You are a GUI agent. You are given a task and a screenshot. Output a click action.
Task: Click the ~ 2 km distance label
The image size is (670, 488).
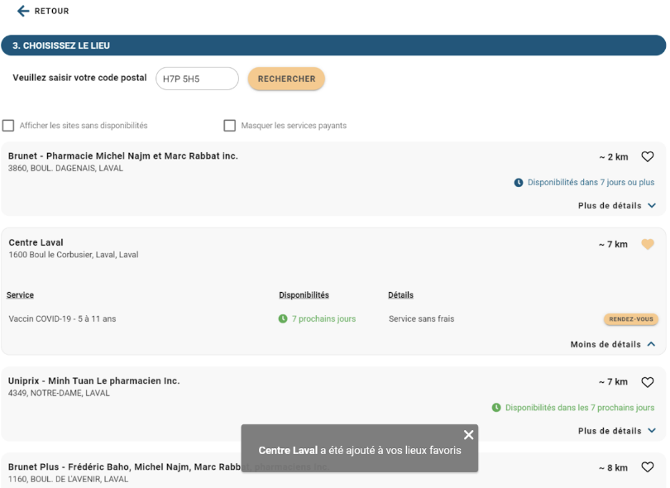(x=613, y=157)
